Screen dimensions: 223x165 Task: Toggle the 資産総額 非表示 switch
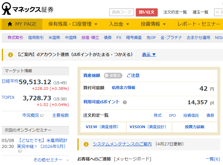(113, 76)
